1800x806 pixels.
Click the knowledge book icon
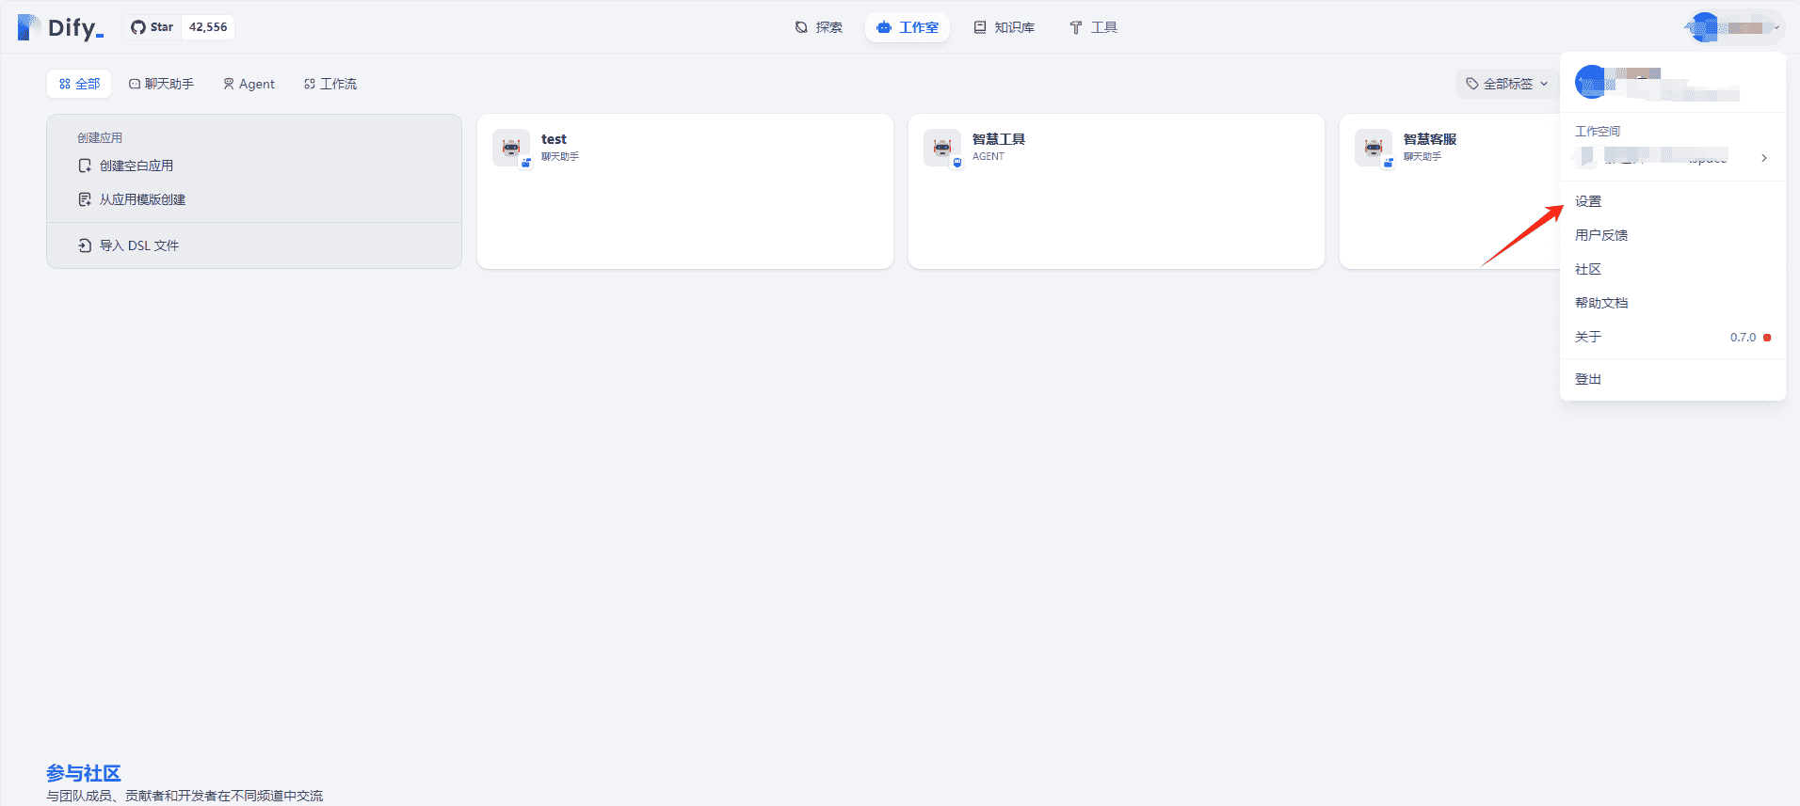(980, 27)
